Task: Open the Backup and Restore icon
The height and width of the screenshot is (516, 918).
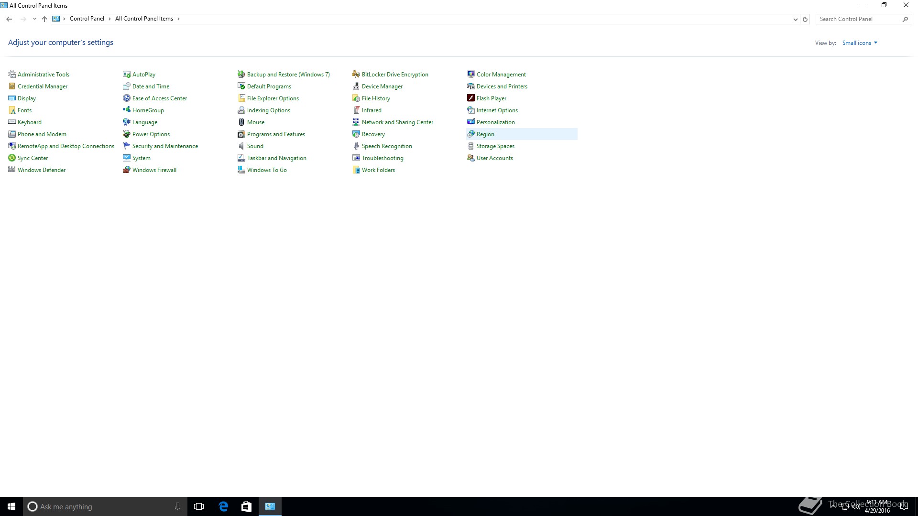Action: coord(241,74)
